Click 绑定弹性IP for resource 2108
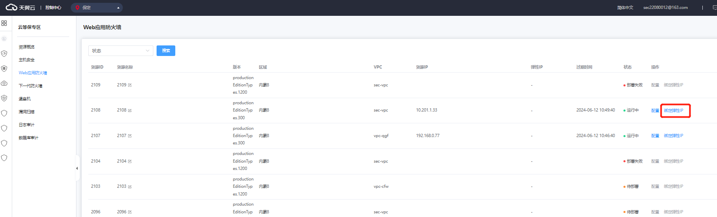 point(673,110)
